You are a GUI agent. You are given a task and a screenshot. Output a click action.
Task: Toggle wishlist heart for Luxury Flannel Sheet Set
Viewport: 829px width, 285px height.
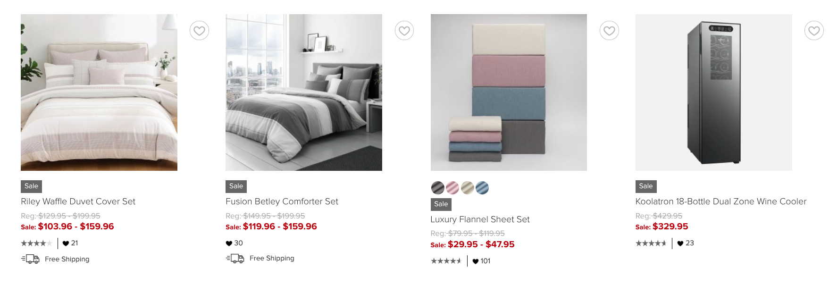click(x=609, y=31)
